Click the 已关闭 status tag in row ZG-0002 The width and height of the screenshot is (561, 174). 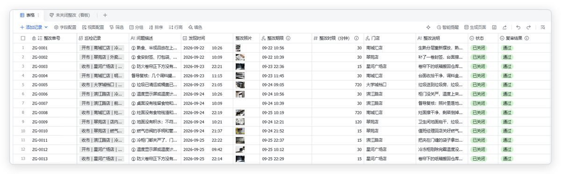tap(479, 57)
